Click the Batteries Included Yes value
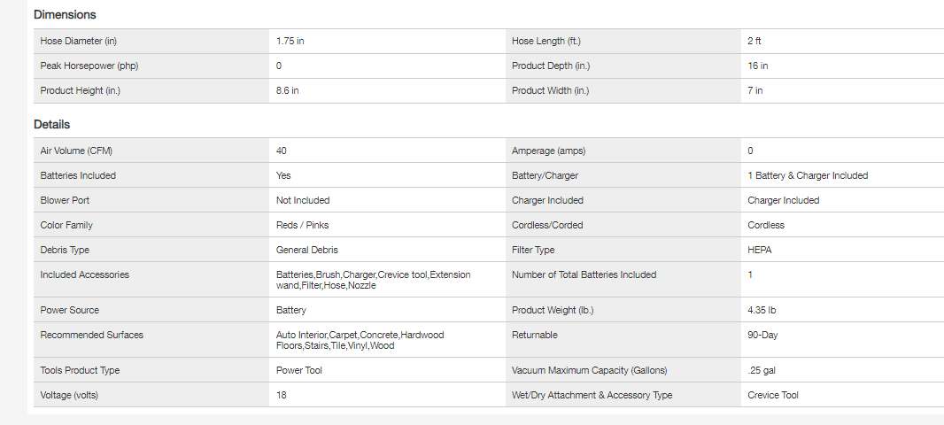 click(283, 175)
